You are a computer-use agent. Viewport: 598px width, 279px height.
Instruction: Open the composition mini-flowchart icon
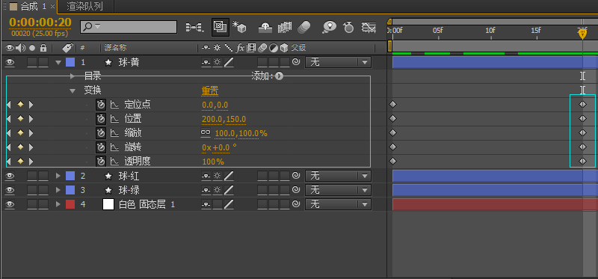tap(194, 27)
